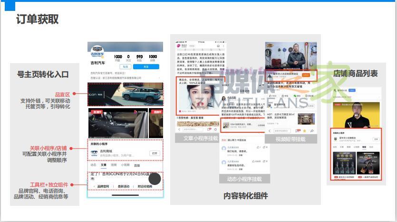Tap the orange button on video product bar

306,75
